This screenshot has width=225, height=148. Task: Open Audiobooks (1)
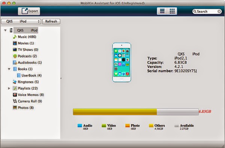tap(30, 62)
